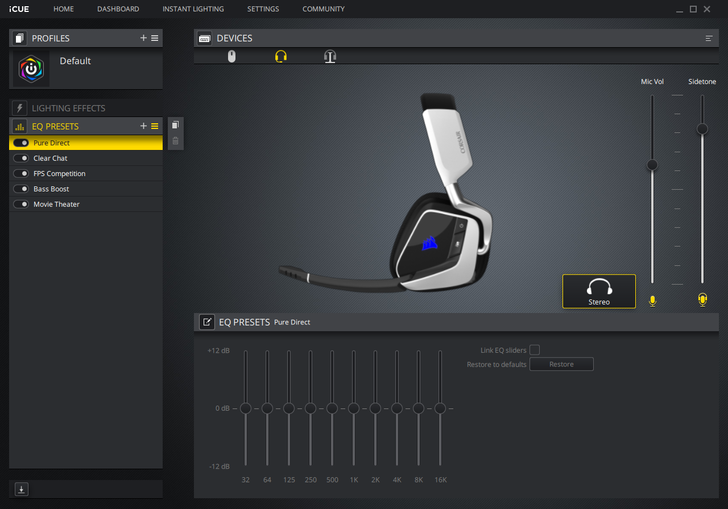The image size is (728, 509).
Task: Select the Bass Boost preset name
Action: pos(51,189)
